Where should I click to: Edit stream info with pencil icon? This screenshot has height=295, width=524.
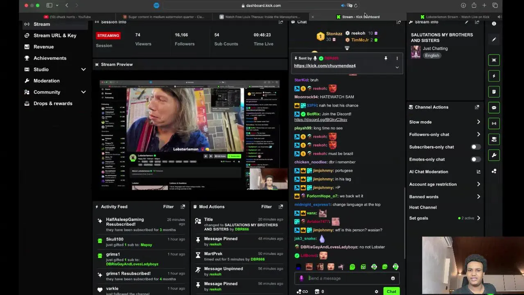point(466,22)
